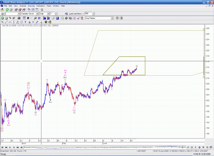Screen dimensions: 214x156
Task: Expand the symbol combo box beside Go
Action: [19, 14]
